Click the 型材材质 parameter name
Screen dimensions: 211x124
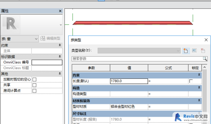[79, 107]
